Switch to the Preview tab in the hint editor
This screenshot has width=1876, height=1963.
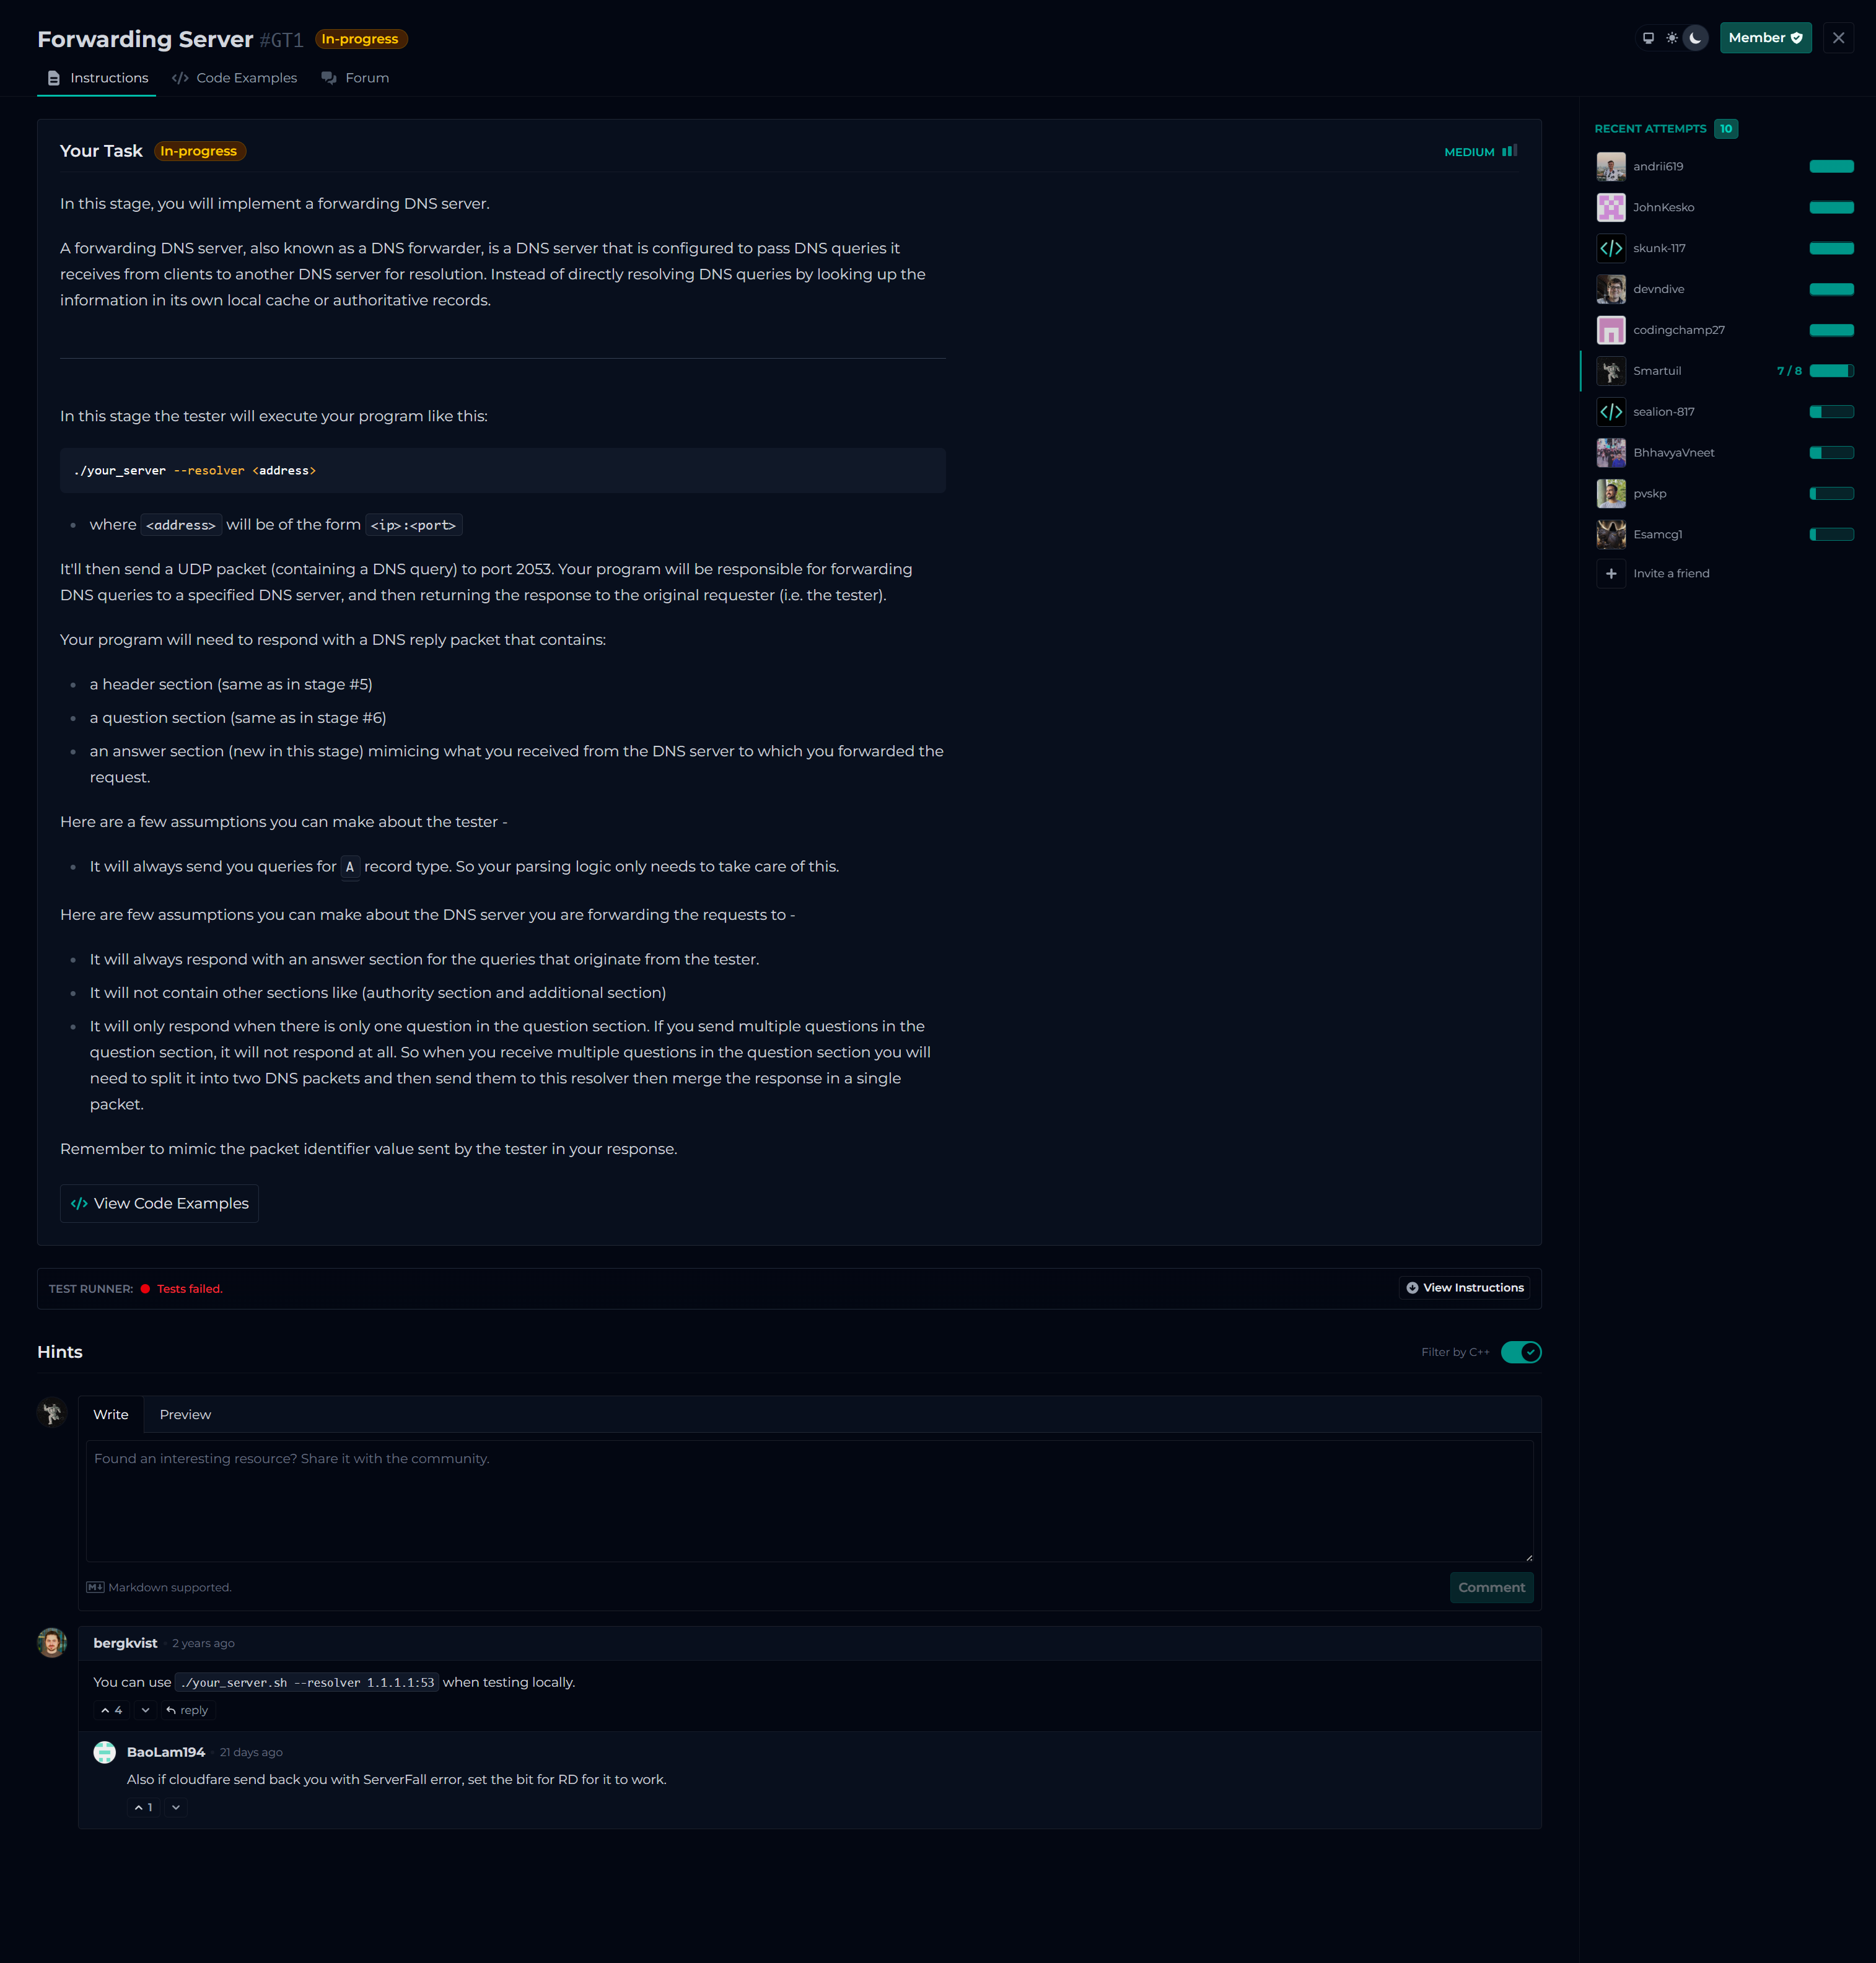(x=185, y=1414)
